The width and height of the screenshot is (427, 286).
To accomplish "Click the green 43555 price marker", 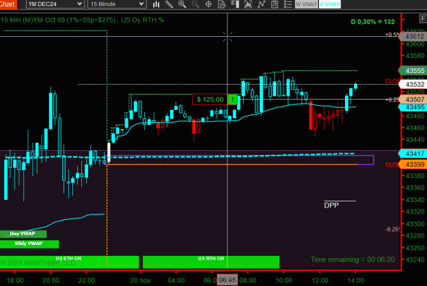I will click(x=413, y=71).
